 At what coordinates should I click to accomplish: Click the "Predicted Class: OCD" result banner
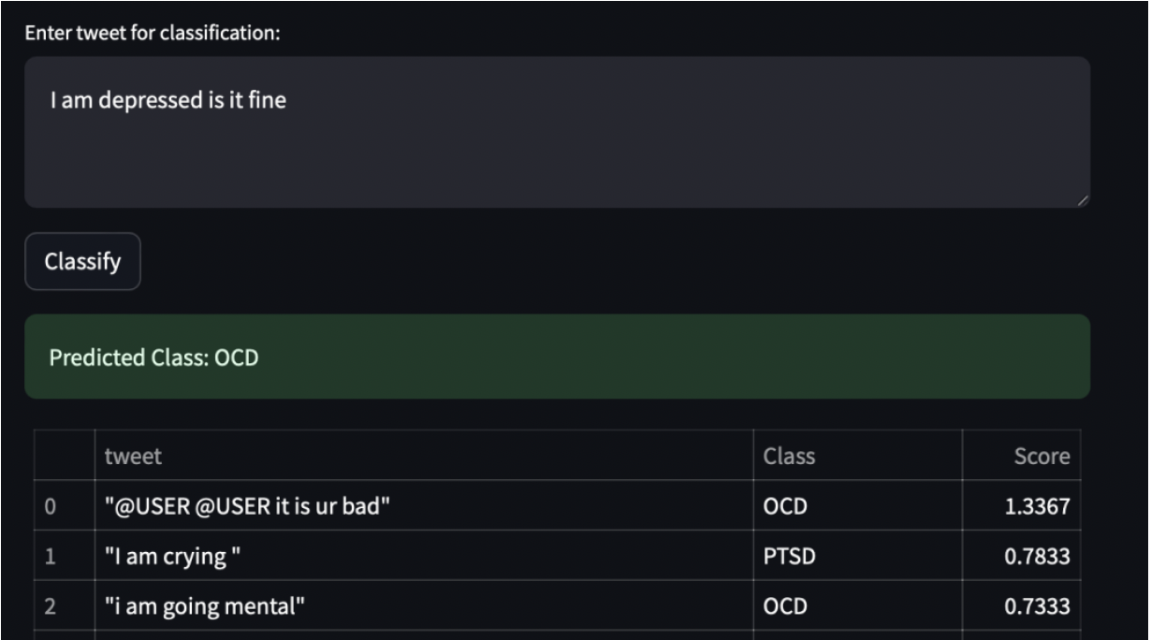coord(557,357)
